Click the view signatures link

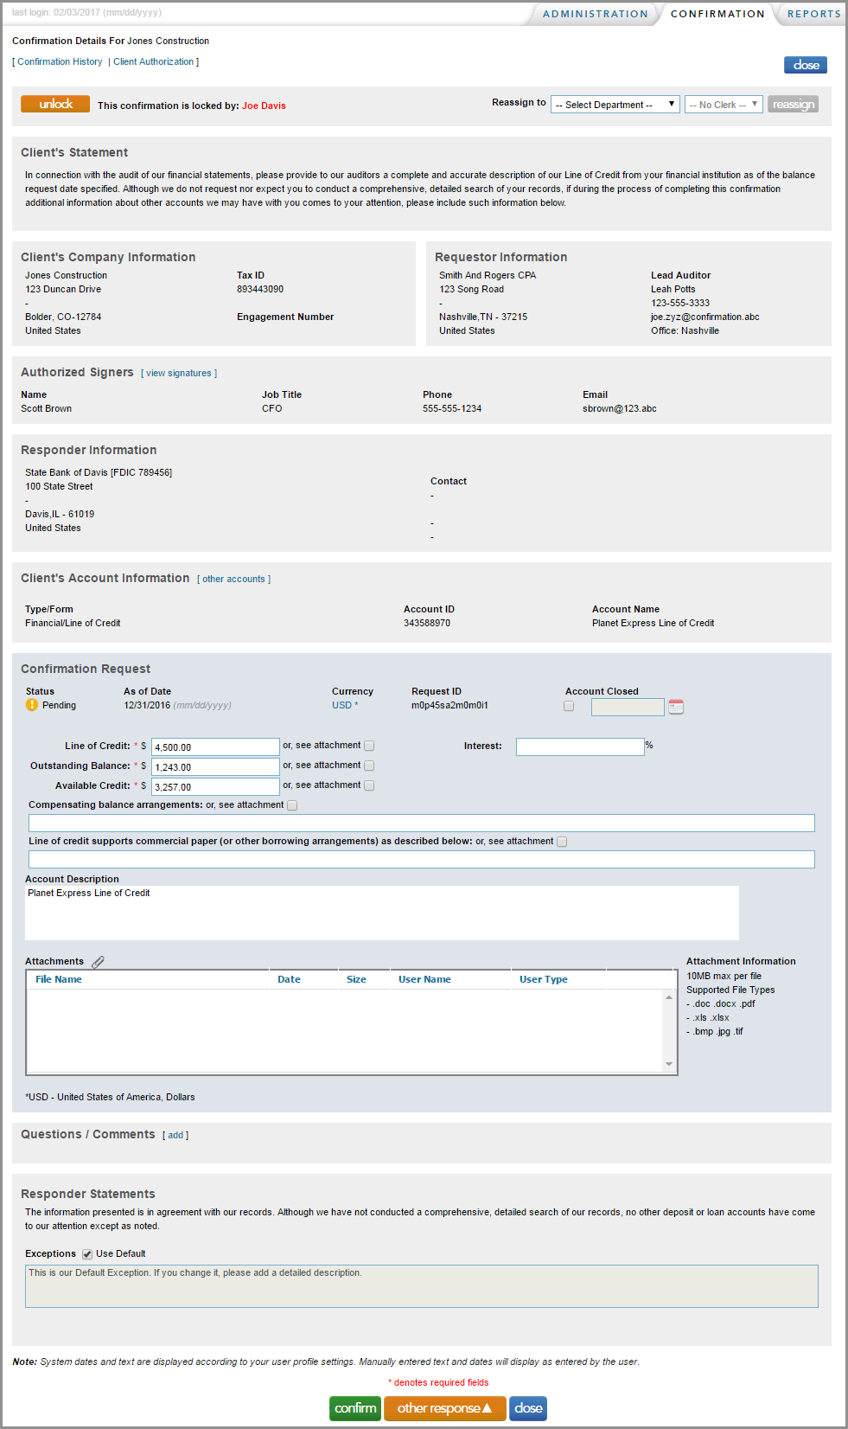click(x=179, y=374)
